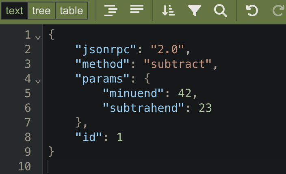Switch to tree mode
This screenshot has width=286, height=174.
[41, 11]
